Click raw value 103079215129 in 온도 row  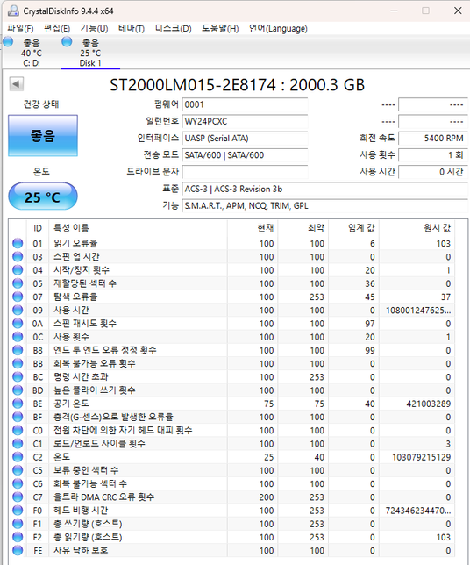(x=422, y=457)
